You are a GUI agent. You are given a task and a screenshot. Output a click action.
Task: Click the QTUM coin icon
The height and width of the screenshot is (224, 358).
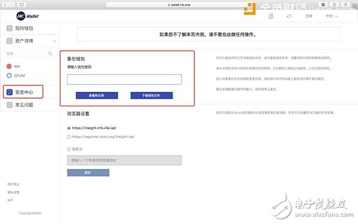[9, 75]
